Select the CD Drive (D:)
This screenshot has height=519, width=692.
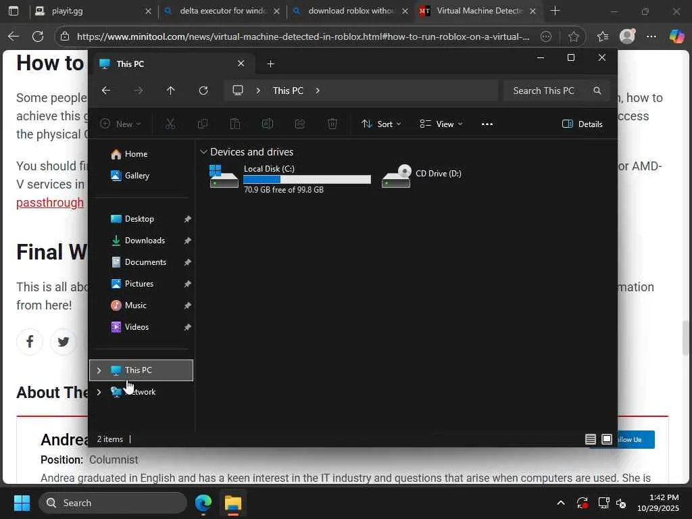click(x=422, y=175)
